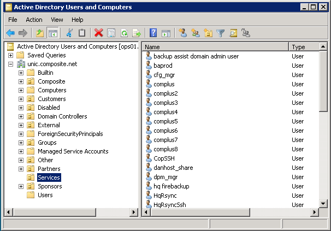
Task: Select the Users container in tree
Action: [45, 195]
